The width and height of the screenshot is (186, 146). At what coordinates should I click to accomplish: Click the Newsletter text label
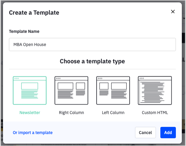coord(30,112)
